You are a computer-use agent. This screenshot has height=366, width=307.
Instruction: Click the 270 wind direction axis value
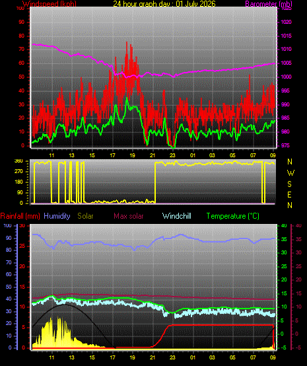(18, 172)
